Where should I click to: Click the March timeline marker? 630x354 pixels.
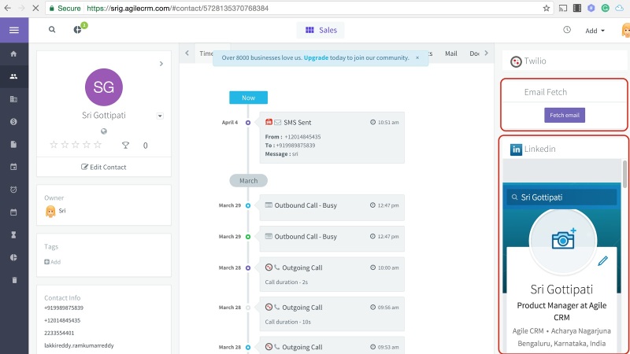[248, 181]
